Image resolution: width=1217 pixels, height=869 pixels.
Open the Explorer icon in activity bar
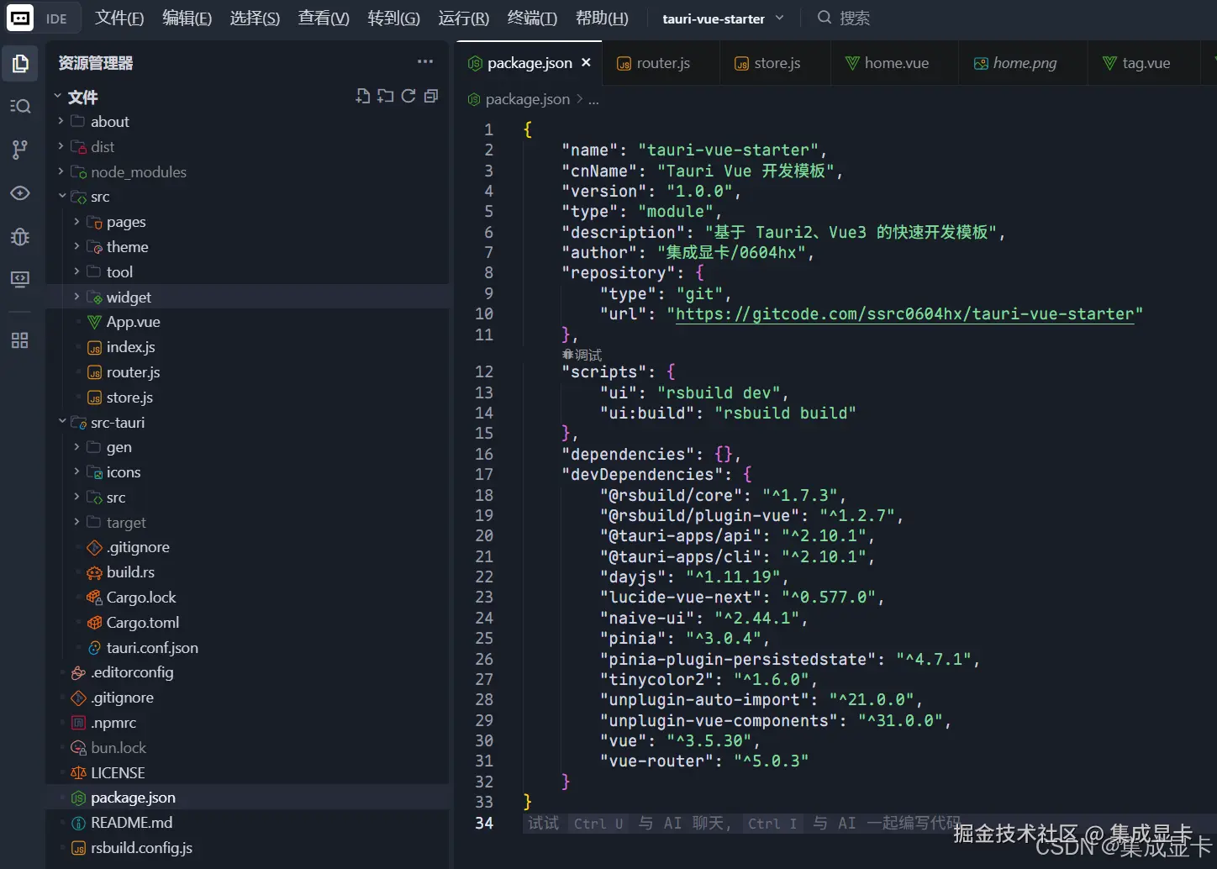click(20, 64)
